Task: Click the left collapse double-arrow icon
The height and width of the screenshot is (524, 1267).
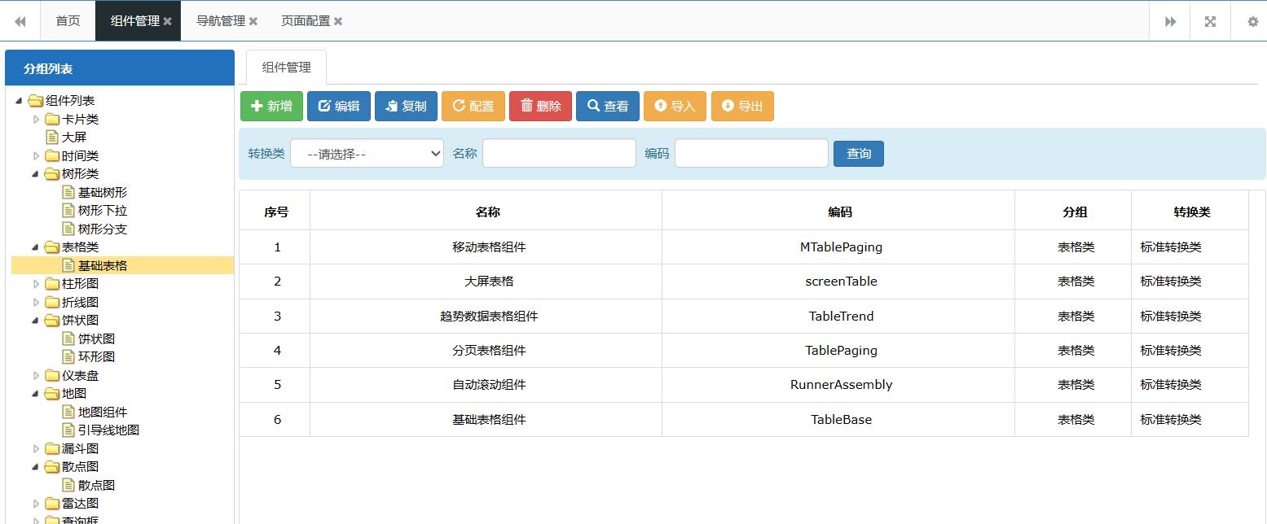Action: coord(20,20)
